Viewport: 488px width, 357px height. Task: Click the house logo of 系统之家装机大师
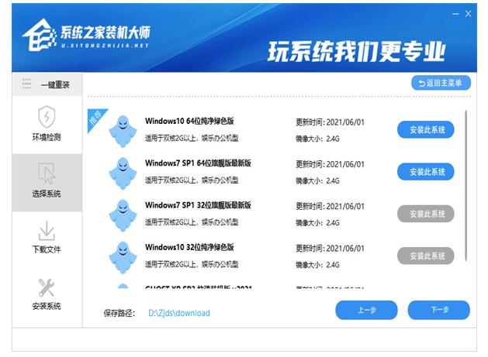[39, 35]
